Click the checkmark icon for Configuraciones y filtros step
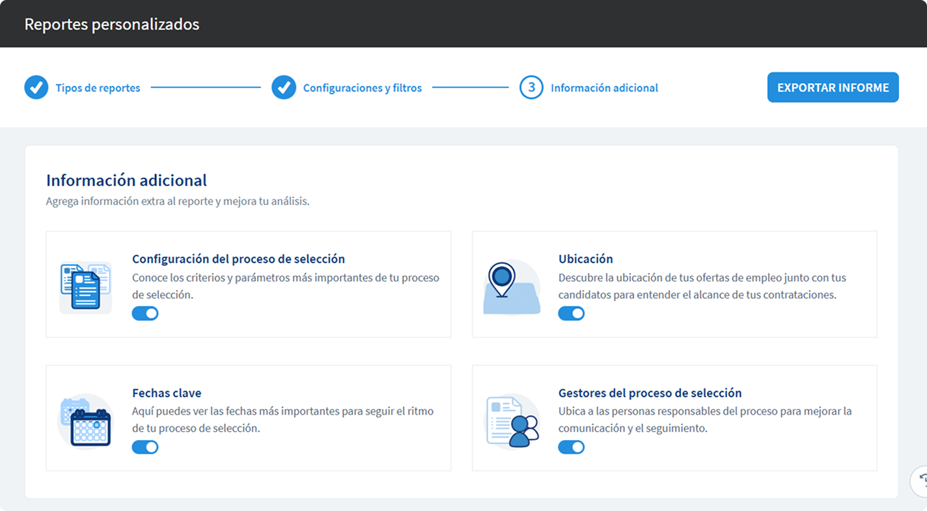The width and height of the screenshot is (927, 511). pos(284,87)
